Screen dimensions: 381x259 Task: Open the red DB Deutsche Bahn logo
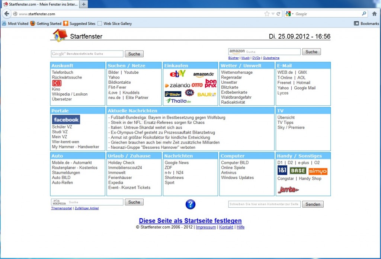57,83
